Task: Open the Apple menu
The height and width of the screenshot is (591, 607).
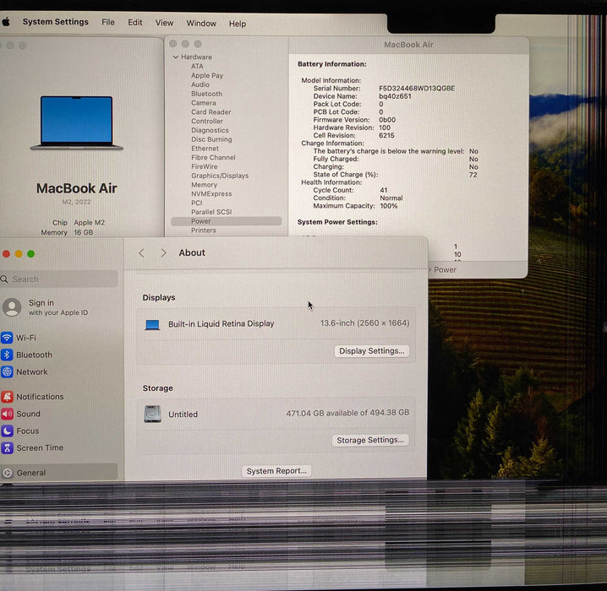Action: click(5, 22)
